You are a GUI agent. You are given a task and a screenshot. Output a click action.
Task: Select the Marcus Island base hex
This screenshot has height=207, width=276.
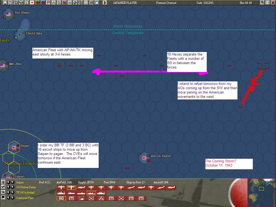[144, 158]
